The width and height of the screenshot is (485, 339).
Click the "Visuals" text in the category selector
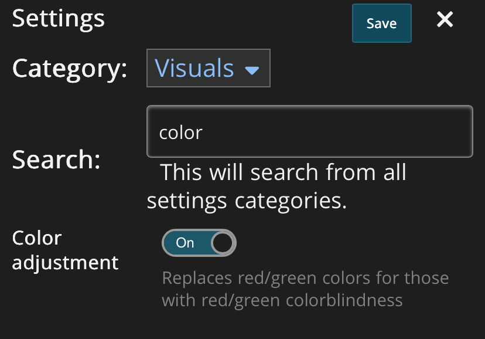(x=194, y=68)
